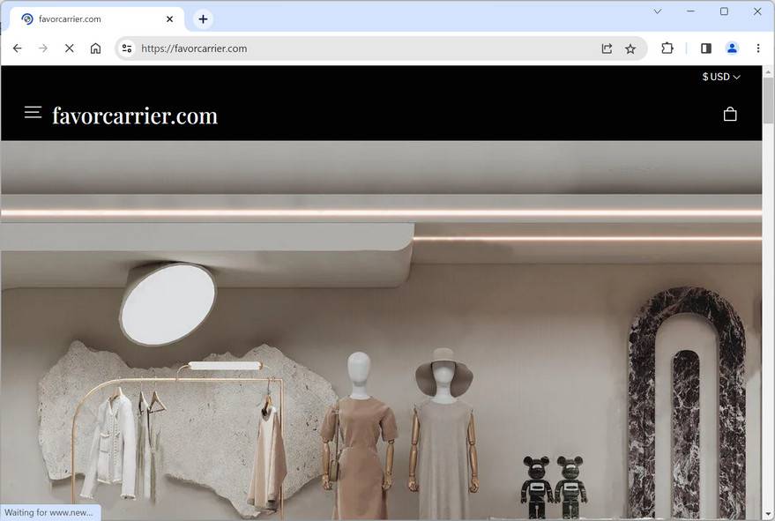This screenshot has height=521, width=775.
Task: Expand the $ USD currency dropdown
Action: click(x=721, y=77)
